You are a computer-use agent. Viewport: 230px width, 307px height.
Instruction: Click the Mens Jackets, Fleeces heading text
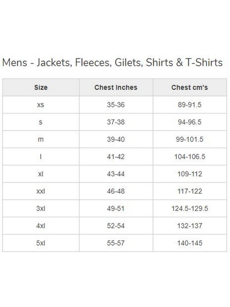click(112, 63)
